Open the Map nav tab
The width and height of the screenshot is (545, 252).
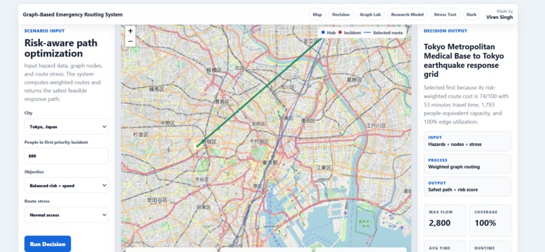coord(317,15)
